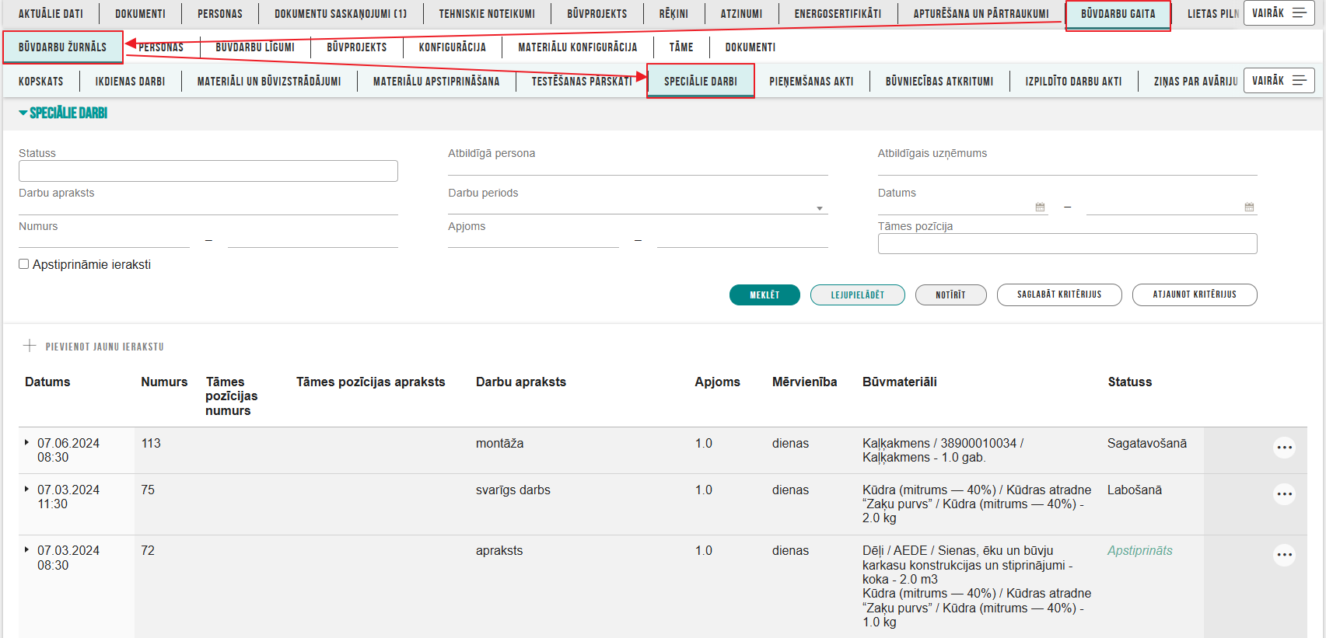Click Atjaunot kritērijus button
The image size is (1326, 638).
1195,295
